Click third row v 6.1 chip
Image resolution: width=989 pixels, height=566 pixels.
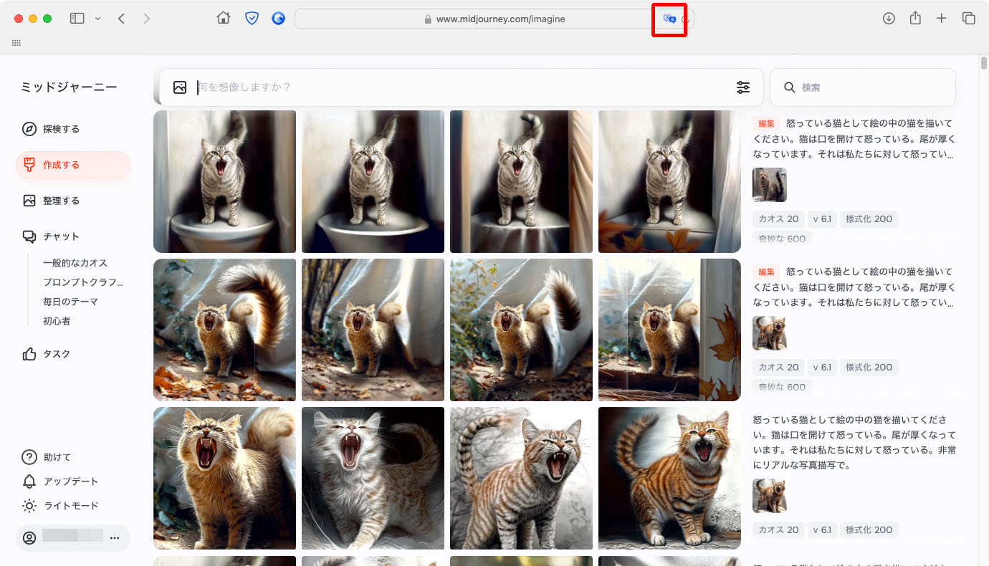pos(822,530)
